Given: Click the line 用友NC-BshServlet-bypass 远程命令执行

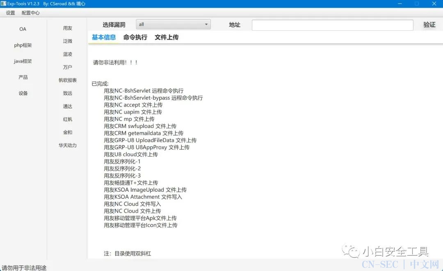Looking at the screenshot, I should tap(153, 98).
